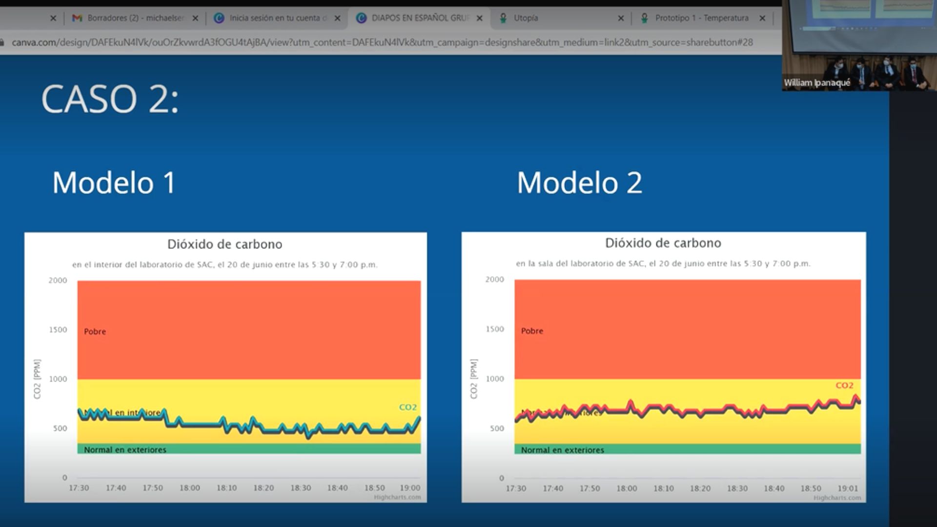Close the Borradores Gmail tab
The width and height of the screenshot is (937, 527).
pyautogui.click(x=195, y=19)
